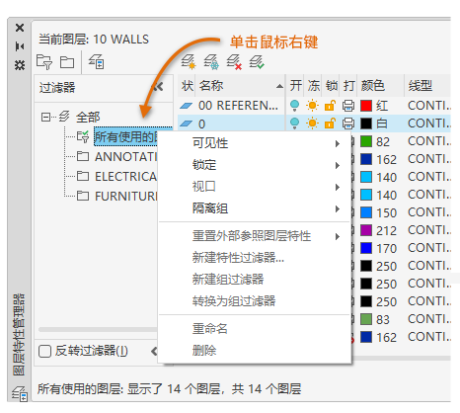Select the ANNOTATI filter in tree
The width and height of the screenshot is (460, 413).
pos(125,157)
